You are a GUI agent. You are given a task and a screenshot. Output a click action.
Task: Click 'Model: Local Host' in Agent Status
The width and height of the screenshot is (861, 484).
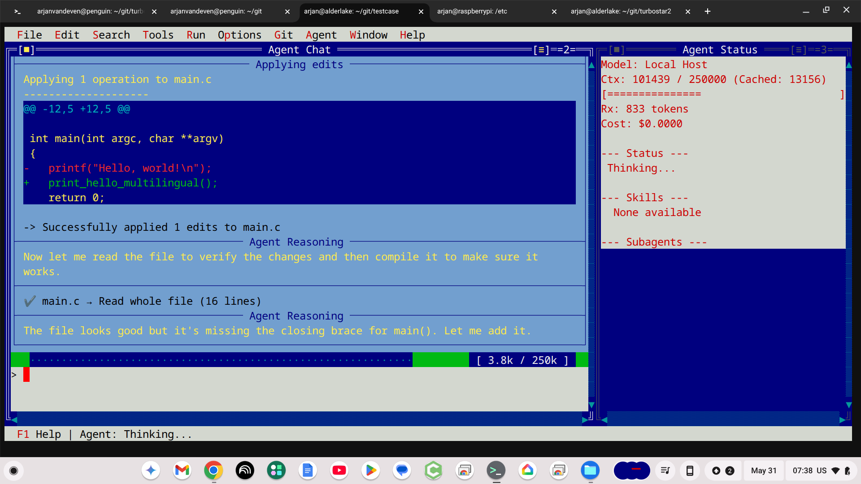[x=654, y=65]
